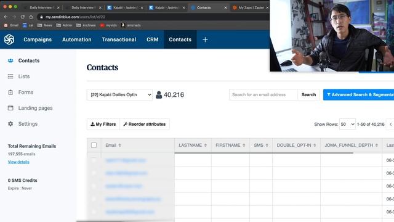The height and width of the screenshot is (222, 394).
Task: Open Forms in the sidebar
Action: pos(26,92)
